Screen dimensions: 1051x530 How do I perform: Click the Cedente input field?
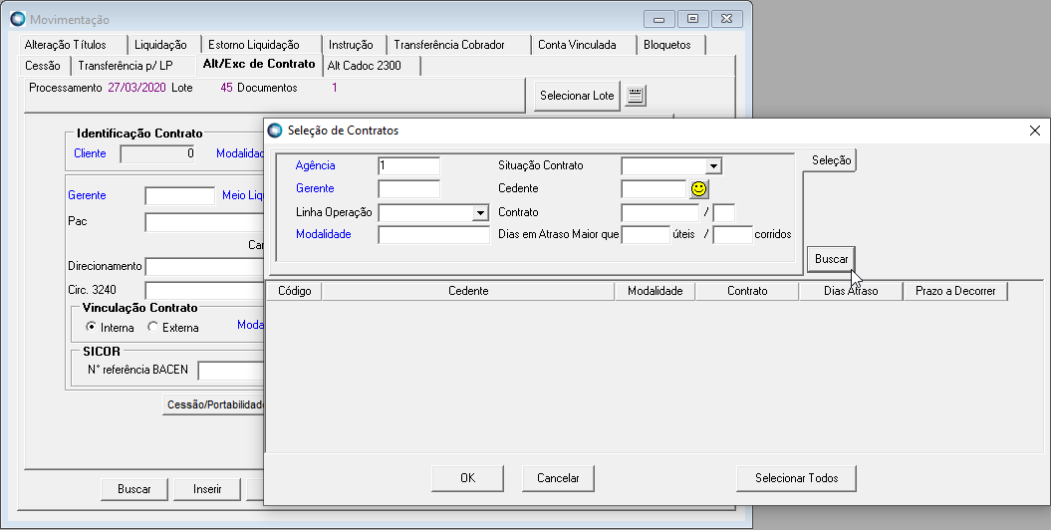tap(654, 189)
